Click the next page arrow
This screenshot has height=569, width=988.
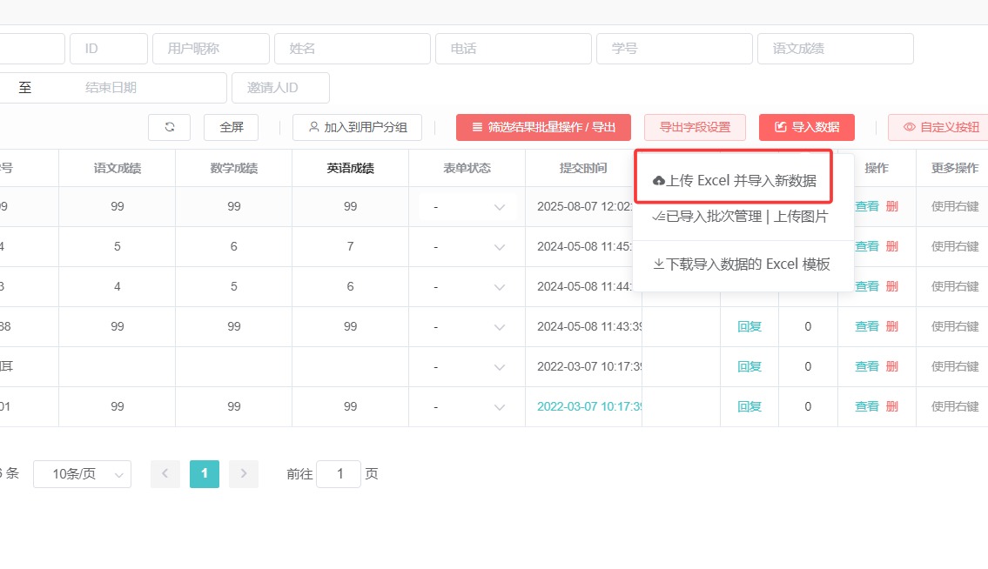[244, 474]
